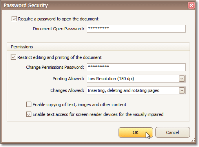Click the Document Open Password field

pos(136,29)
